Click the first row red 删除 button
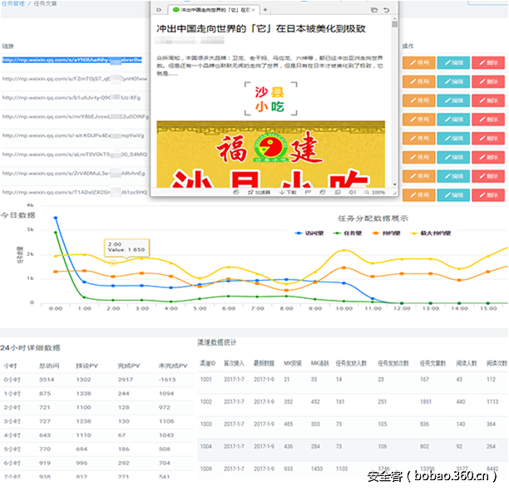Image resolution: width=509 pixels, height=491 pixels. click(488, 62)
